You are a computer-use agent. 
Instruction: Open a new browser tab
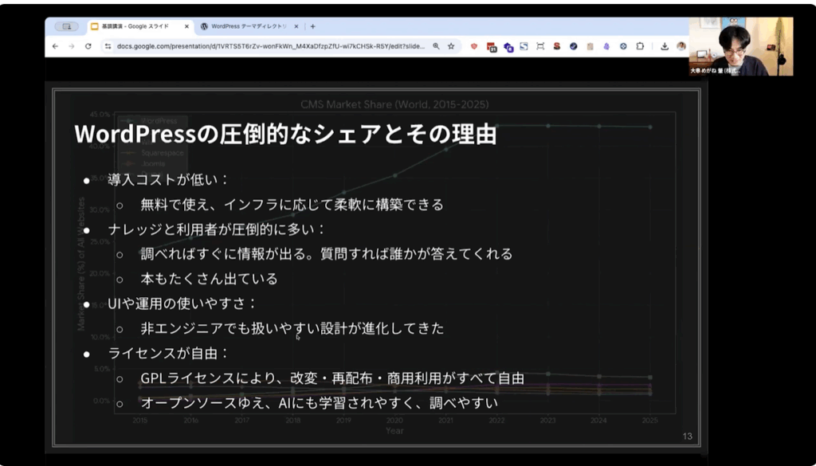click(312, 26)
